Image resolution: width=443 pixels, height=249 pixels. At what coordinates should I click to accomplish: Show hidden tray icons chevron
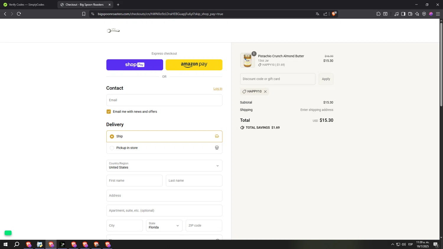(x=392, y=244)
